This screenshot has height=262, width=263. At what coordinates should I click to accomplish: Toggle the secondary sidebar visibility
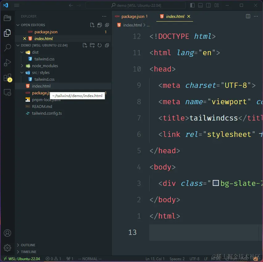(x=209, y=5)
